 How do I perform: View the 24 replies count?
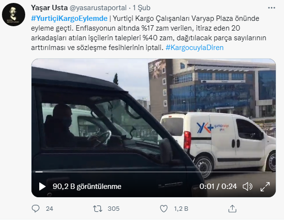(49, 208)
